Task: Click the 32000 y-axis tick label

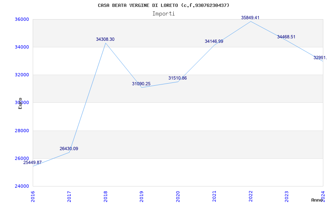Action: tap(22, 75)
